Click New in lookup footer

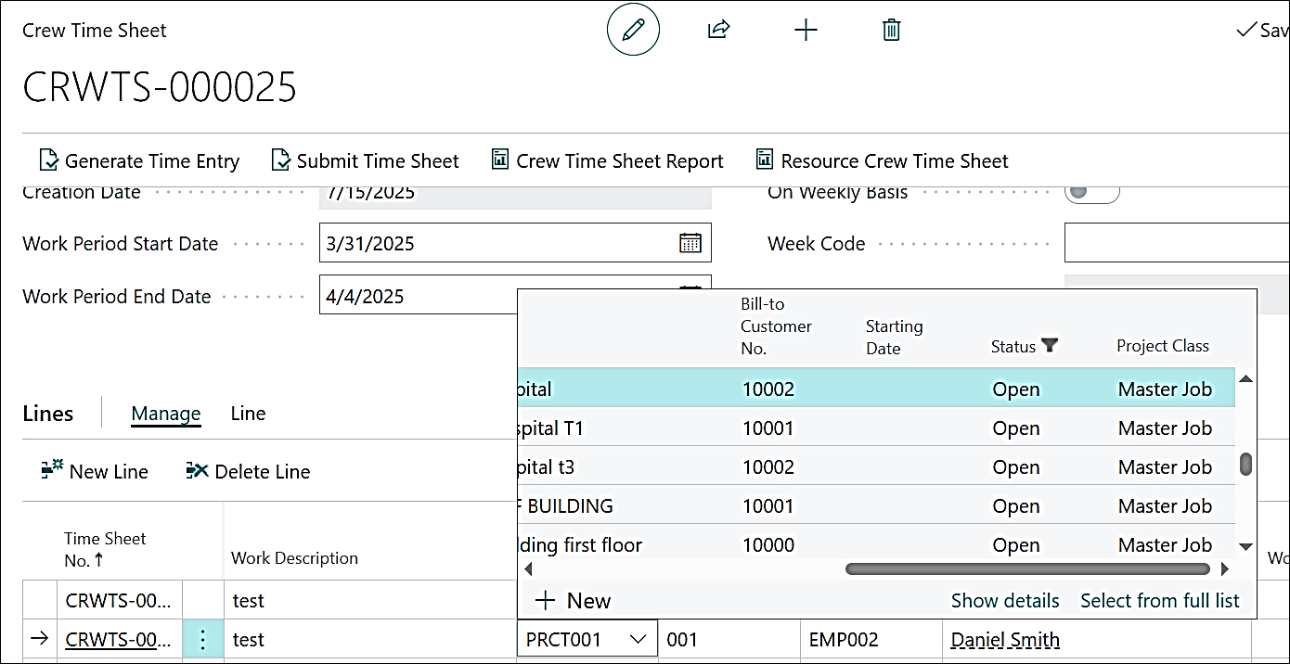[574, 601]
